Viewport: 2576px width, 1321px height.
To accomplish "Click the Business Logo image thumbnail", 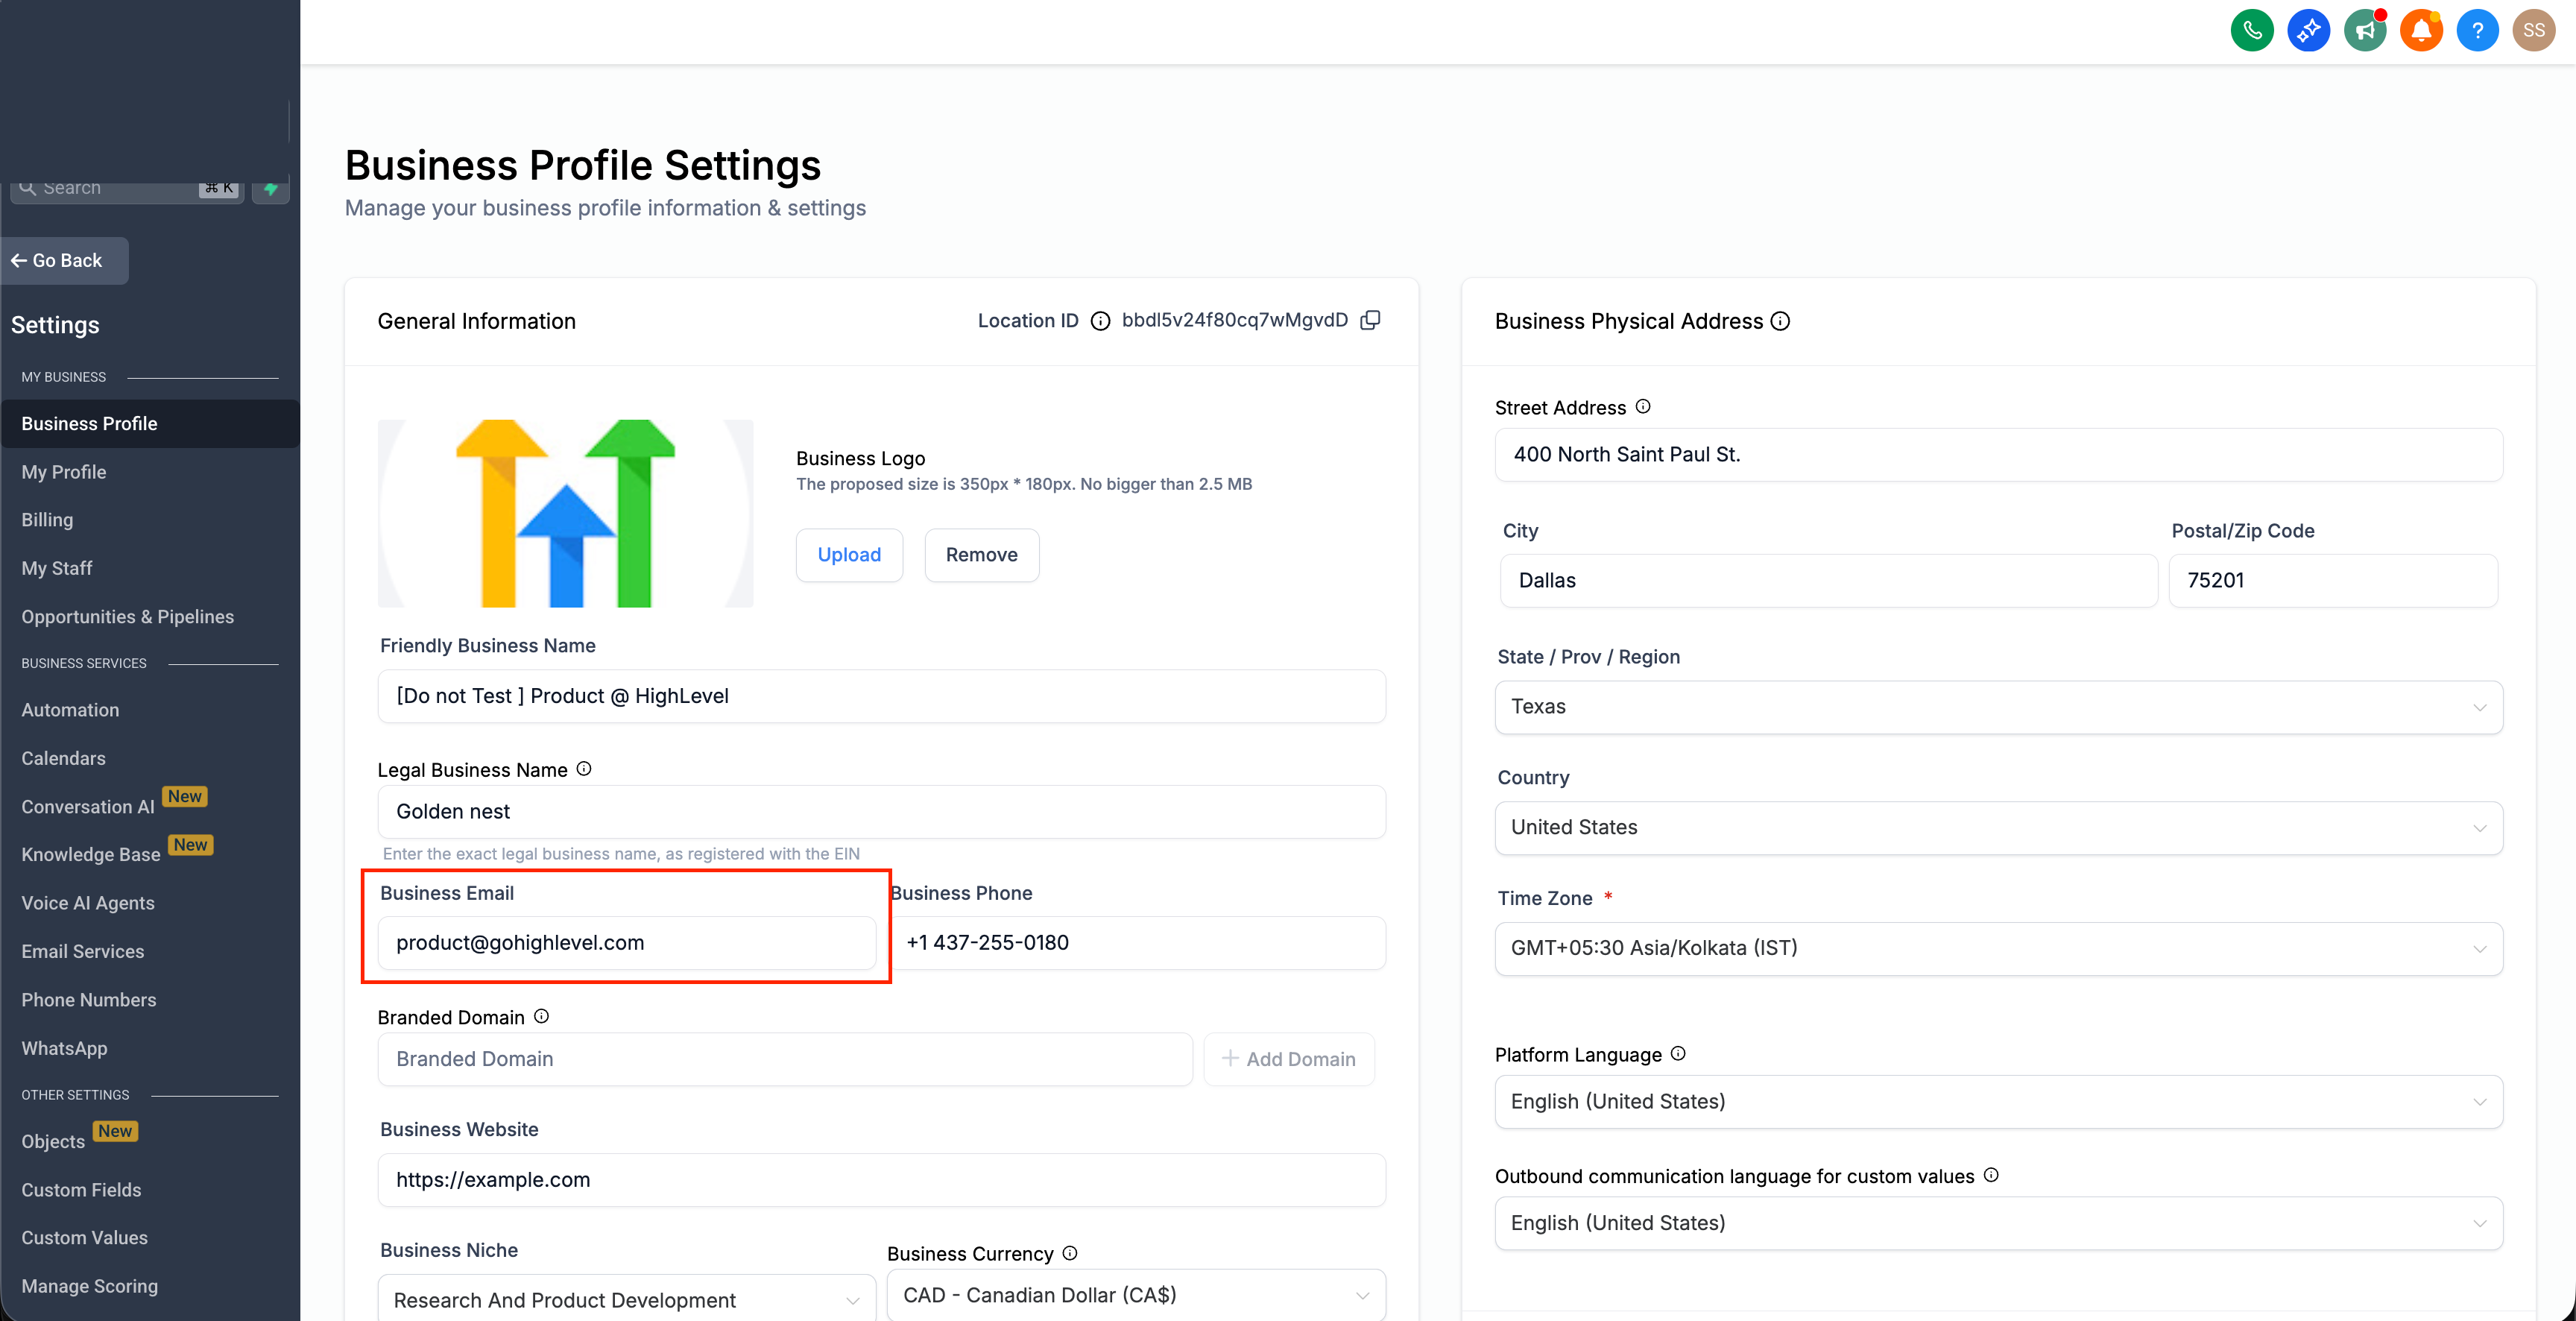I will 565,513.
